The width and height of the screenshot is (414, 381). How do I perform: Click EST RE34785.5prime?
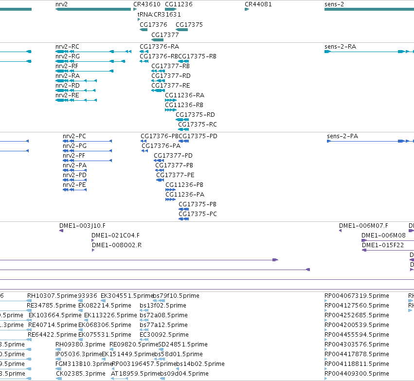pyautogui.click(x=51, y=306)
